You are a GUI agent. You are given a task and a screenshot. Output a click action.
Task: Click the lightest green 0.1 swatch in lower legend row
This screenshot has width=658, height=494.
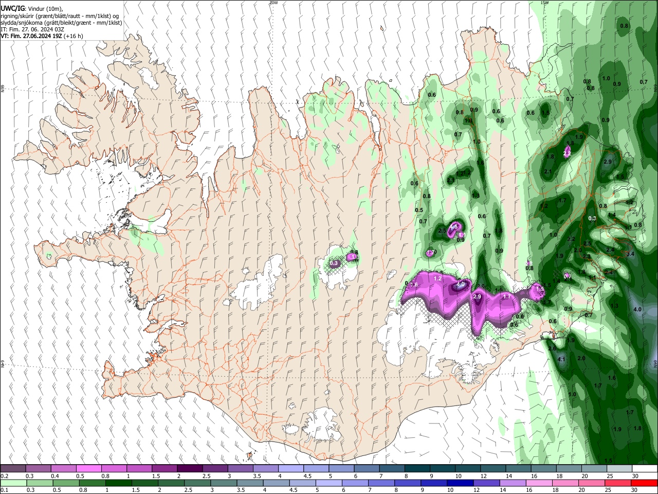14,483
